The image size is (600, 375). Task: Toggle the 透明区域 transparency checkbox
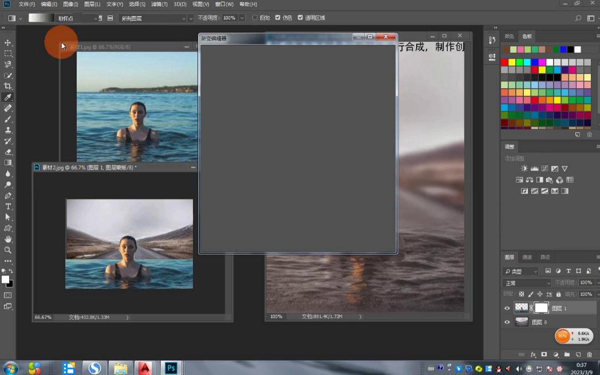click(301, 18)
